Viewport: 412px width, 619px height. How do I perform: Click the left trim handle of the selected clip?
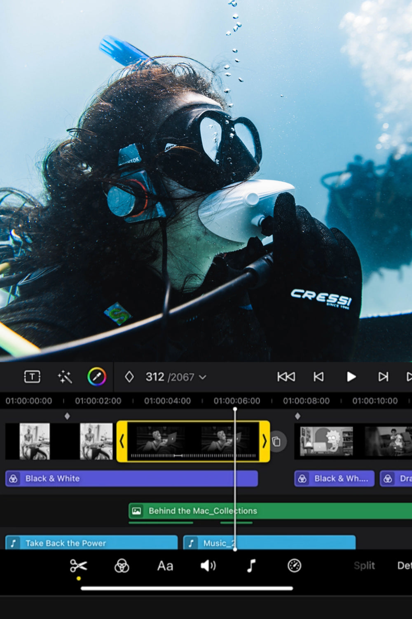[122, 441]
